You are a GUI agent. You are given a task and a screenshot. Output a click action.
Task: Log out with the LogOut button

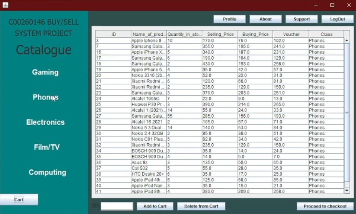338,19
